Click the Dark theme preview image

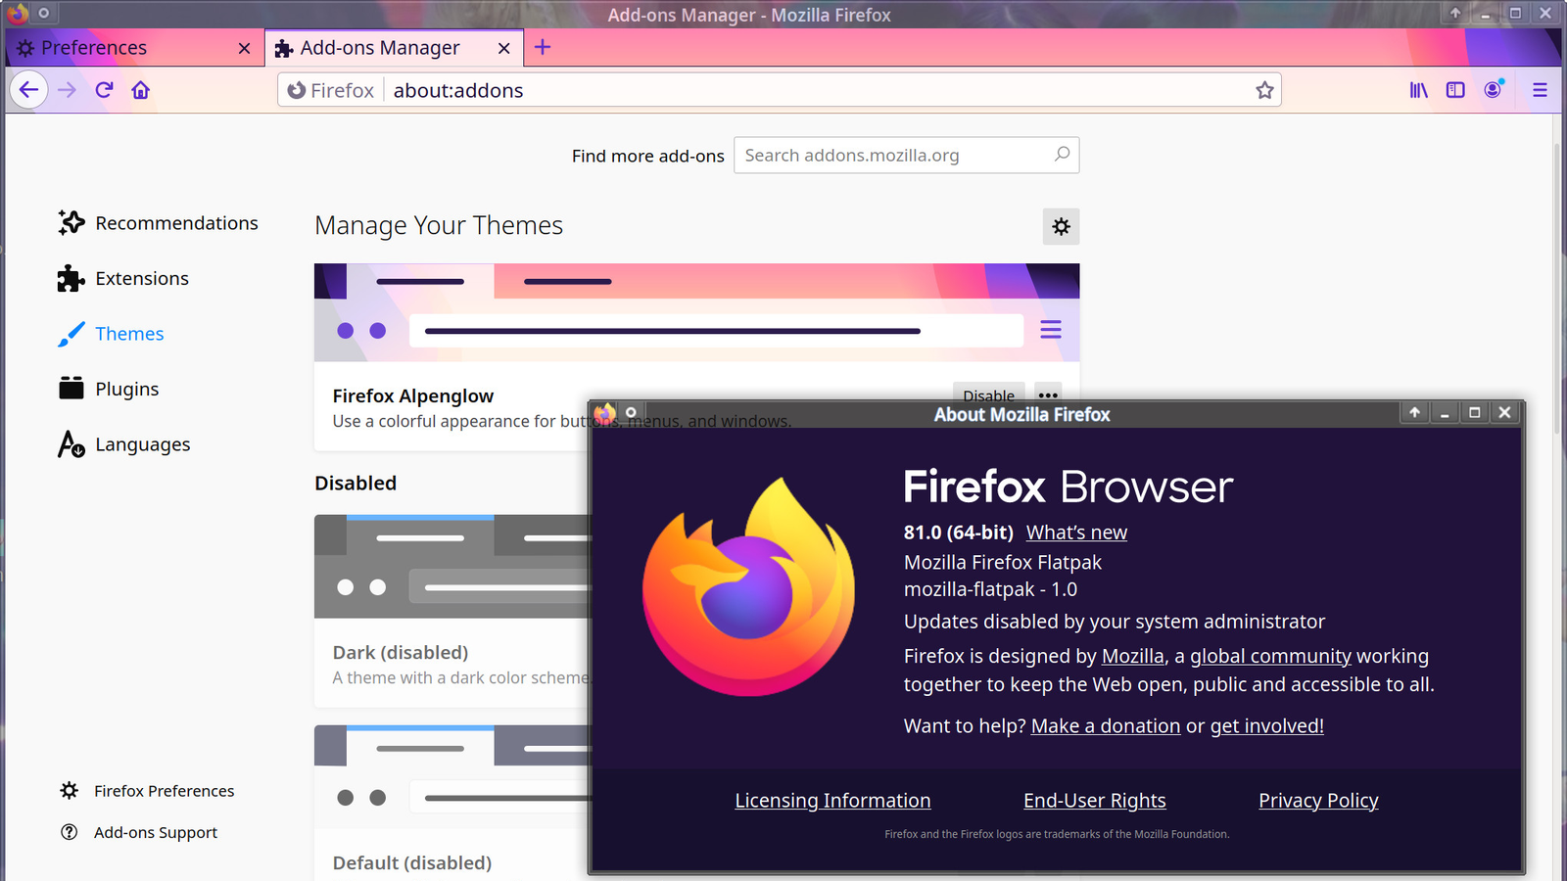[x=452, y=567]
